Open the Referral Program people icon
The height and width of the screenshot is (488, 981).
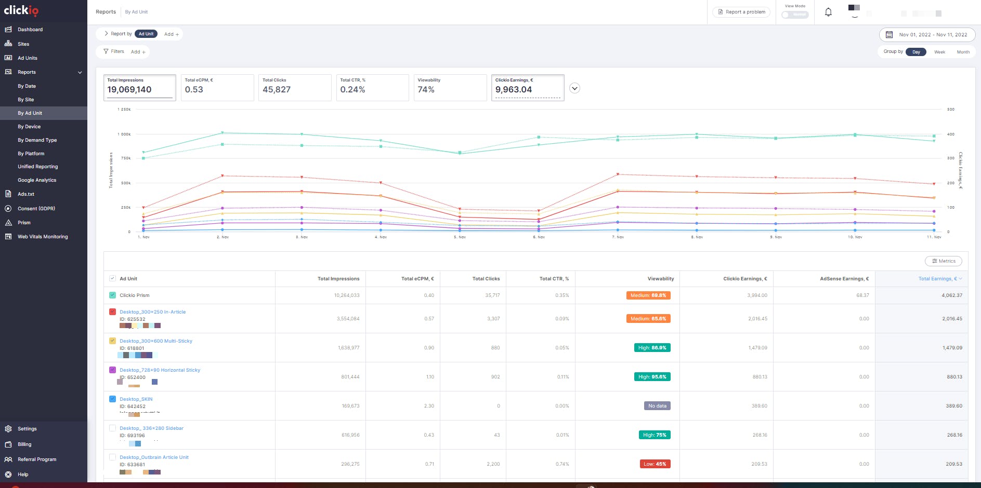[x=8, y=459]
